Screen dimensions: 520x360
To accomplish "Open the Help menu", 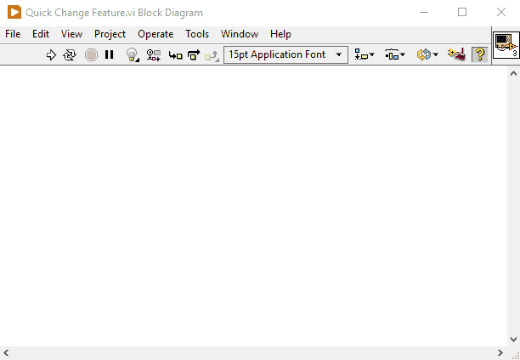I will [x=280, y=34].
